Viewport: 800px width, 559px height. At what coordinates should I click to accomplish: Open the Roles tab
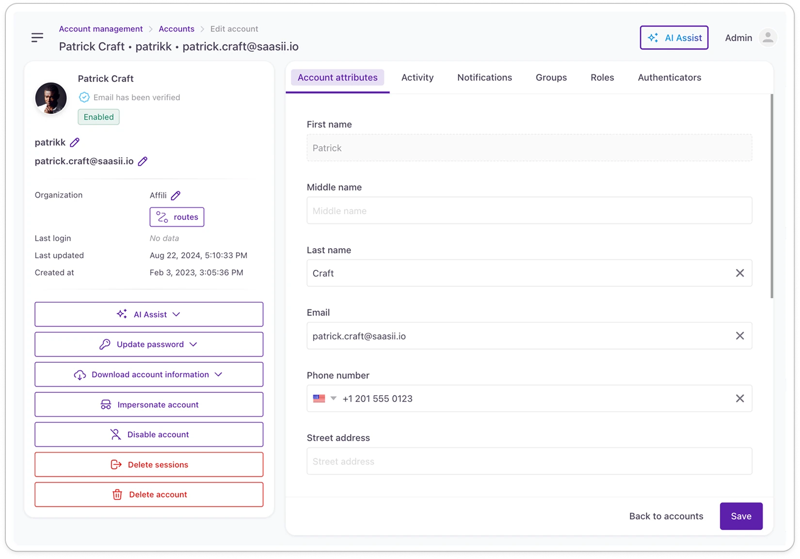pyautogui.click(x=602, y=78)
